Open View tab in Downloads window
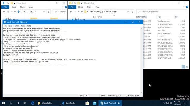Viewport: 190px width, 106px height. [x=31, y=7]
